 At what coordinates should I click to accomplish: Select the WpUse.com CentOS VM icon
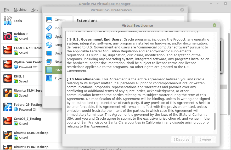coord(8,64)
